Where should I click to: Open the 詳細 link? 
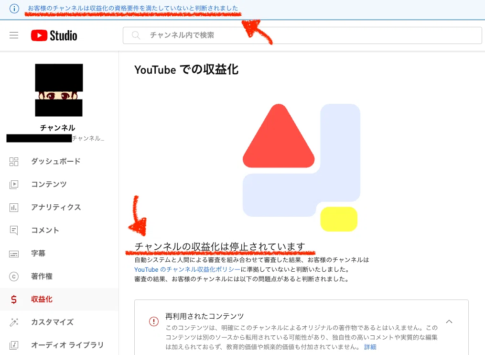(x=370, y=347)
